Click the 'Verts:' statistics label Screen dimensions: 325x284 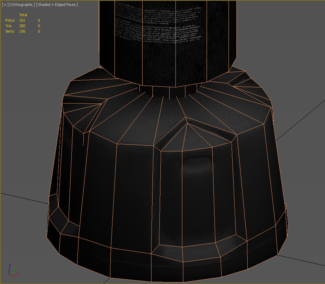tap(10, 32)
